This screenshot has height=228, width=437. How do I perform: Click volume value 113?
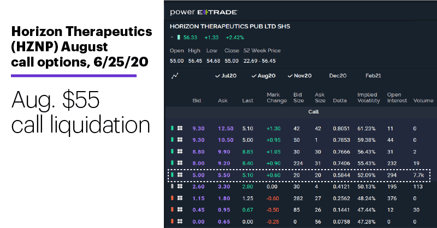pos(418,187)
